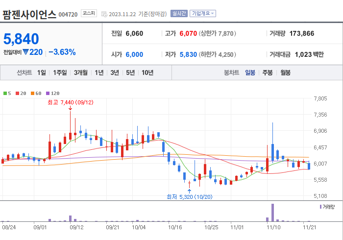343x240 pixels.
Task: Switch to the 주봉 weekly candle chart
Action: coord(268,72)
